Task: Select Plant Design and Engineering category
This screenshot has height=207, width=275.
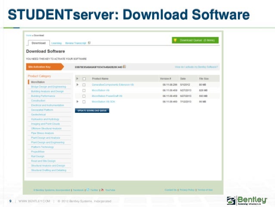Action: (48, 142)
